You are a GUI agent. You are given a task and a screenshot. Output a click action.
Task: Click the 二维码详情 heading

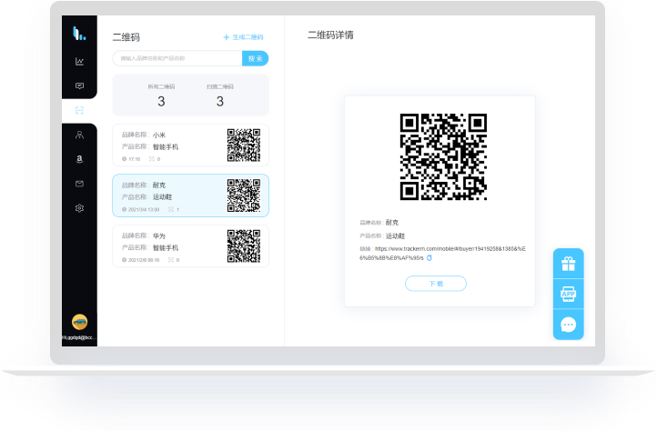click(x=330, y=35)
